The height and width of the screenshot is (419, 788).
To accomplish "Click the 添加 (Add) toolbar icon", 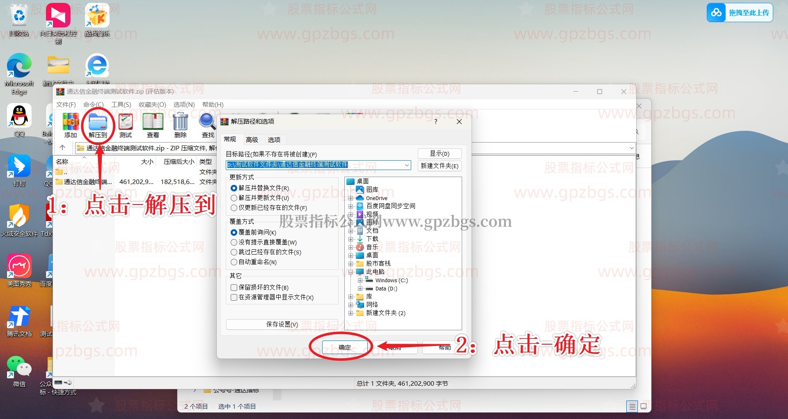I will coord(71,126).
